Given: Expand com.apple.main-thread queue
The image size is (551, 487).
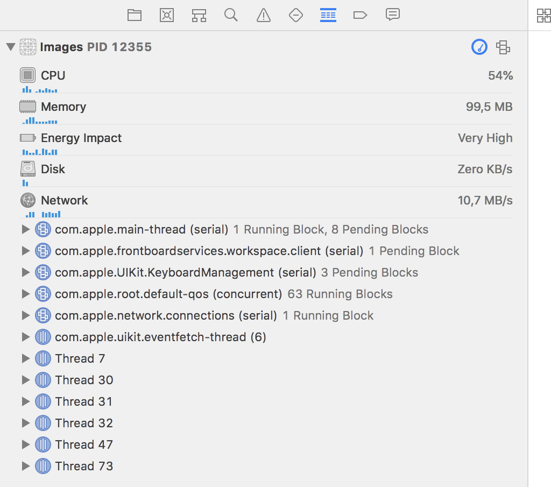Looking at the screenshot, I should 25,230.
